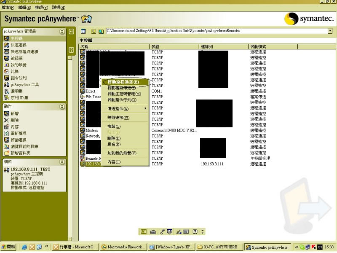Choose 加到我的最愛(V) in context menu
Viewport: 337px width, 253px height.
point(125,153)
